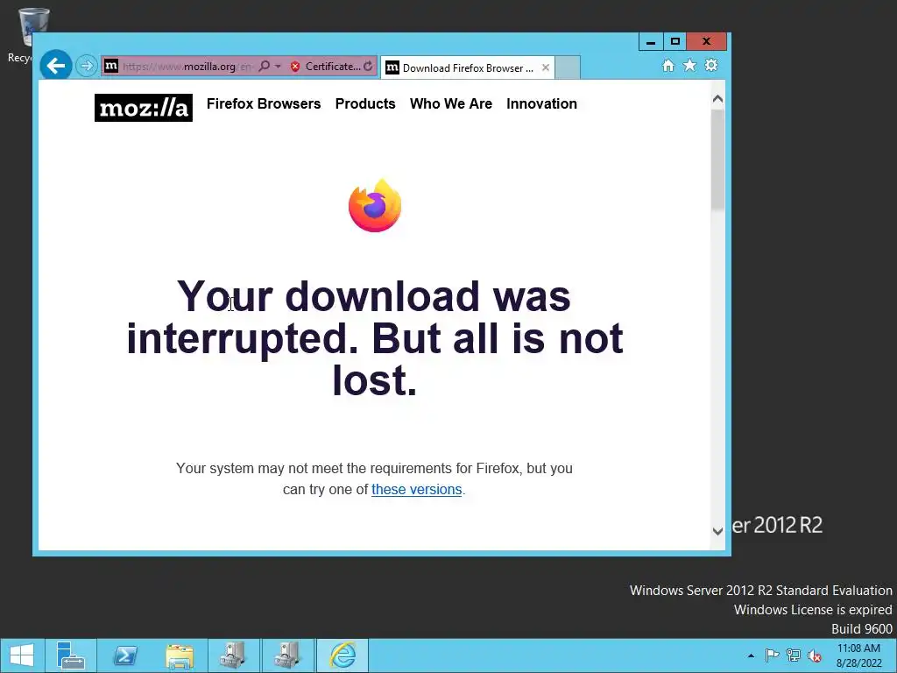Click the Mozilla favicon in the address bar
The width and height of the screenshot is (897, 673).
111,66
